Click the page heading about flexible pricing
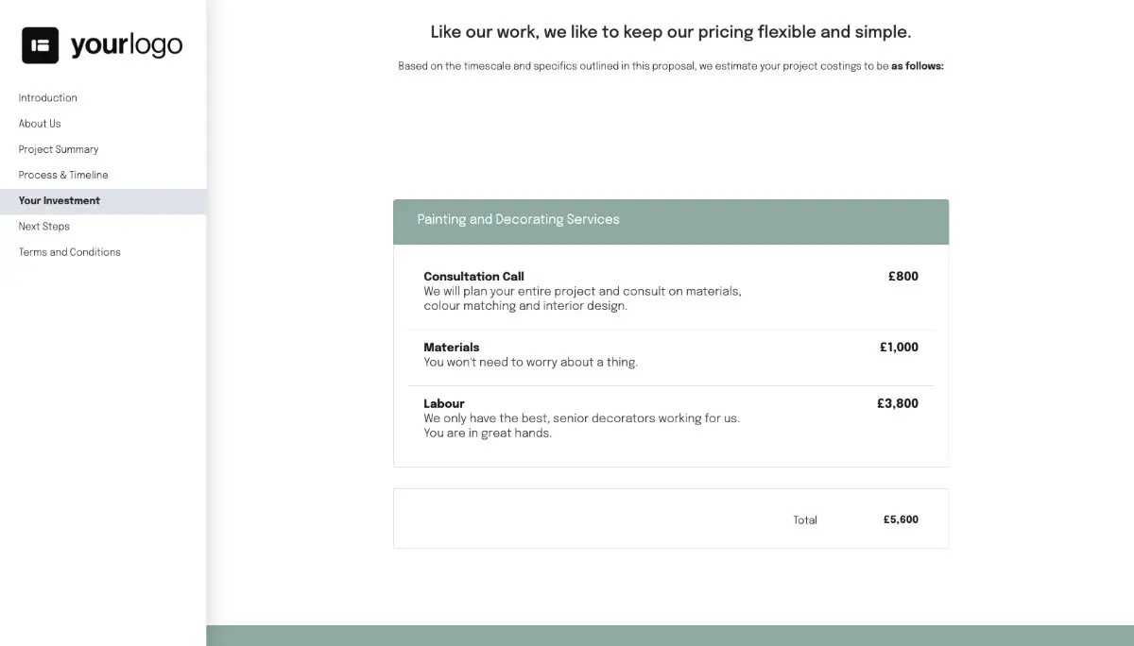Image resolution: width=1134 pixels, height=646 pixels. (x=670, y=31)
